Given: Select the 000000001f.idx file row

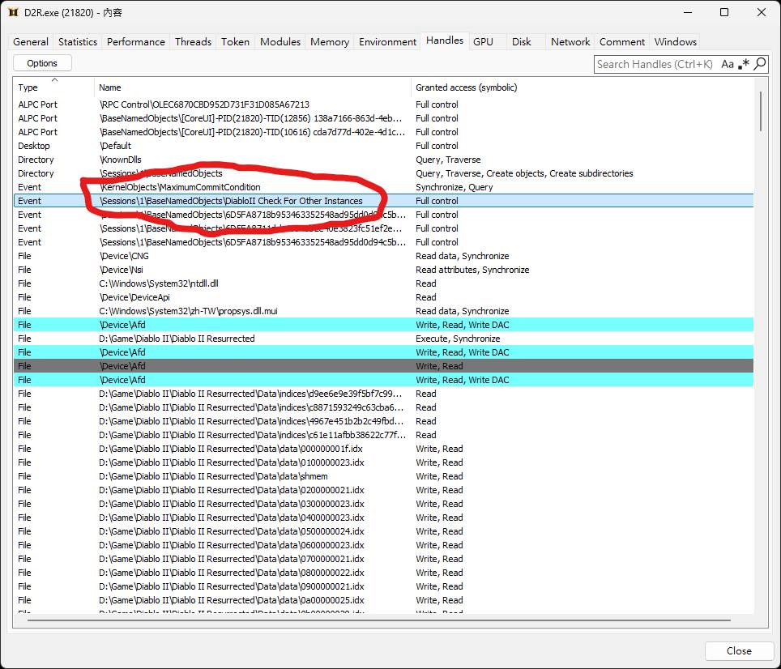Looking at the screenshot, I should [x=383, y=449].
